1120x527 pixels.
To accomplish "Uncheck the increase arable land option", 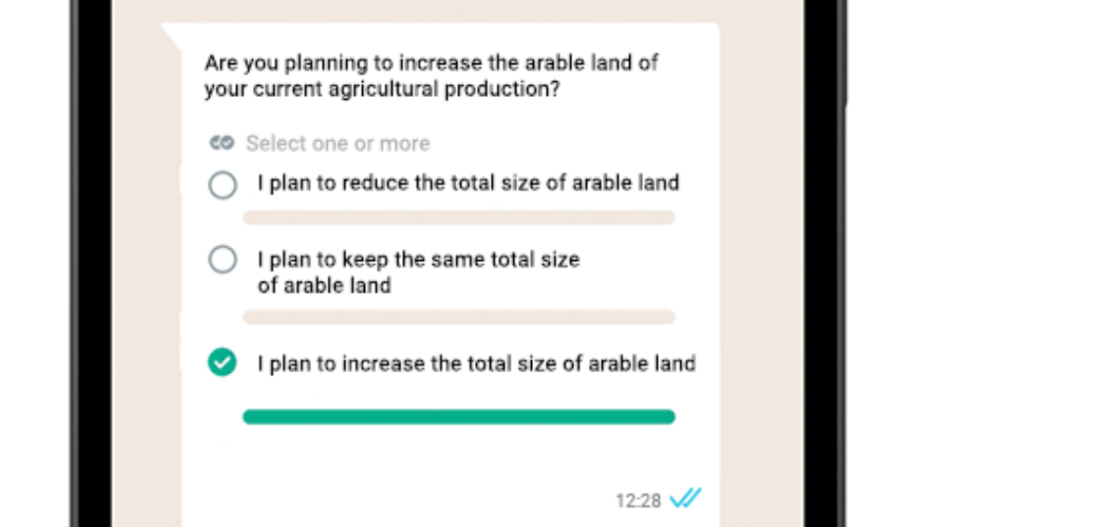I will click(x=222, y=362).
